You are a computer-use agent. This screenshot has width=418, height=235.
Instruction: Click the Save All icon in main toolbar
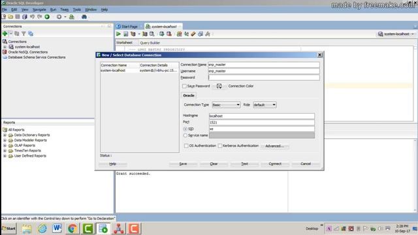coord(25,17)
